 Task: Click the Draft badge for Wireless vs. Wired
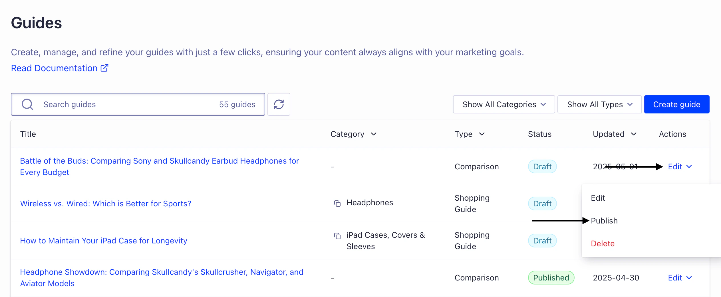pyautogui.click(x=542, y=204)
